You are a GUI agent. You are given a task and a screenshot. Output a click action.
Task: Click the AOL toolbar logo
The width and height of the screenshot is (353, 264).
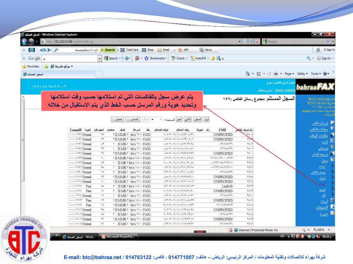coord(45,50)
